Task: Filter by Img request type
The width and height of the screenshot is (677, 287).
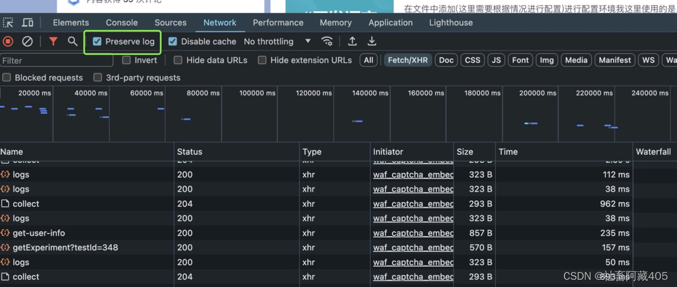Action: click(x=547, y=60)
